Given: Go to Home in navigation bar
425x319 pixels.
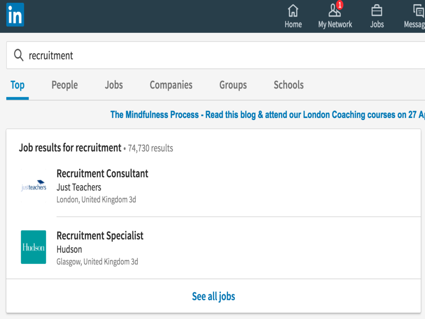Looking at the screenshot, I should pos(293,16).
